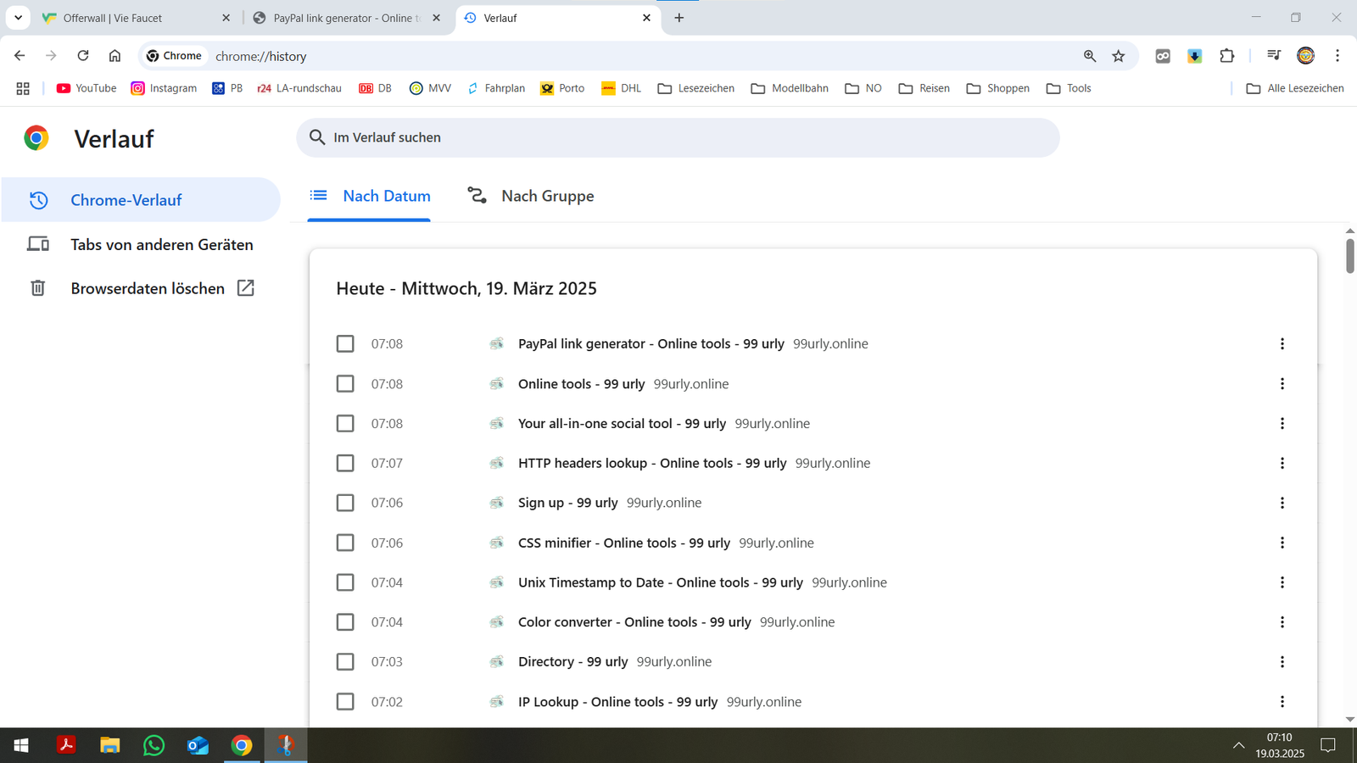
Task: Open the PB bookmark
Action: coord(227,88)
